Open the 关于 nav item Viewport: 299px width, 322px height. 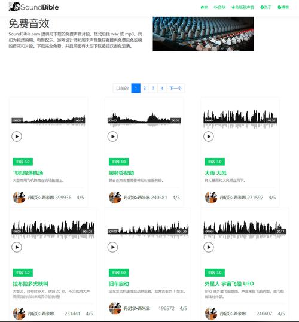point(266,7)
